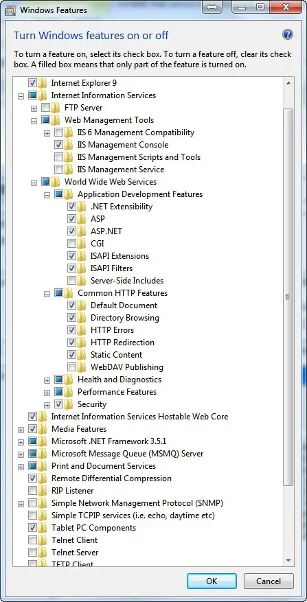The height and width of the screenshot is (602, 307).
Task: Click the folder icon beside IIS Management Service
Action: point(69,170)
